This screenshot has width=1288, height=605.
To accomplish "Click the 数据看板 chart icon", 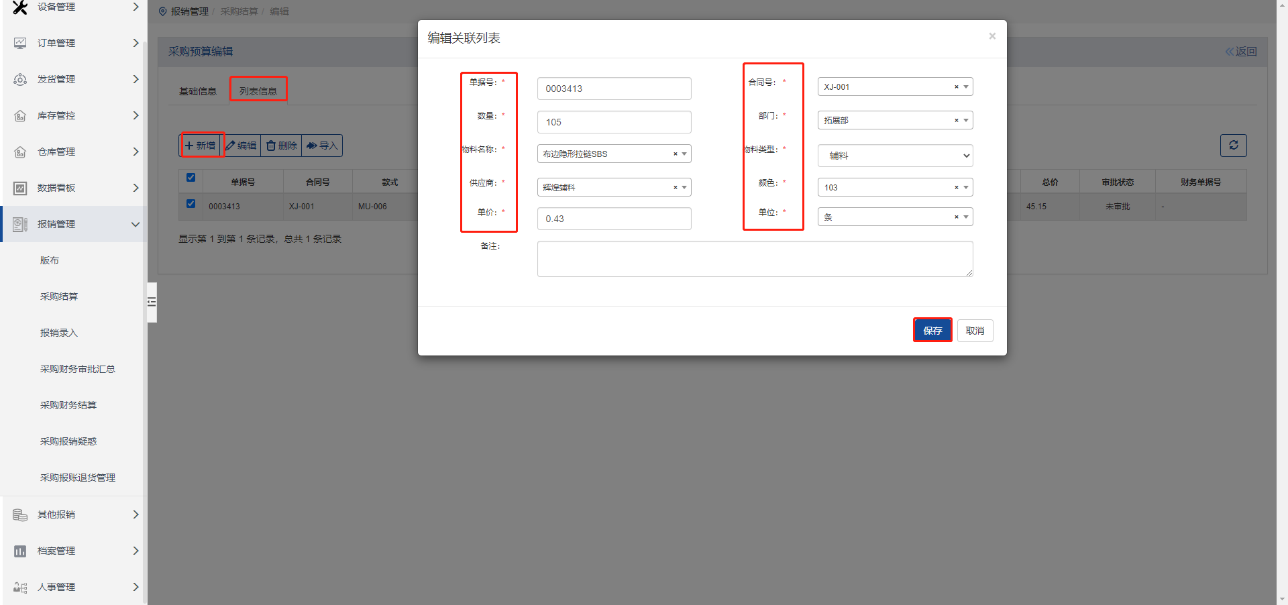I will (x=20, y=188).
